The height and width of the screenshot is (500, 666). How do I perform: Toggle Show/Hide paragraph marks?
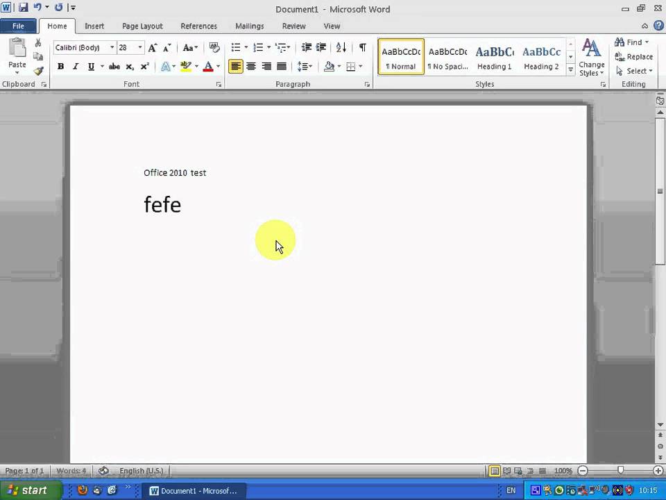click(362, 47)
